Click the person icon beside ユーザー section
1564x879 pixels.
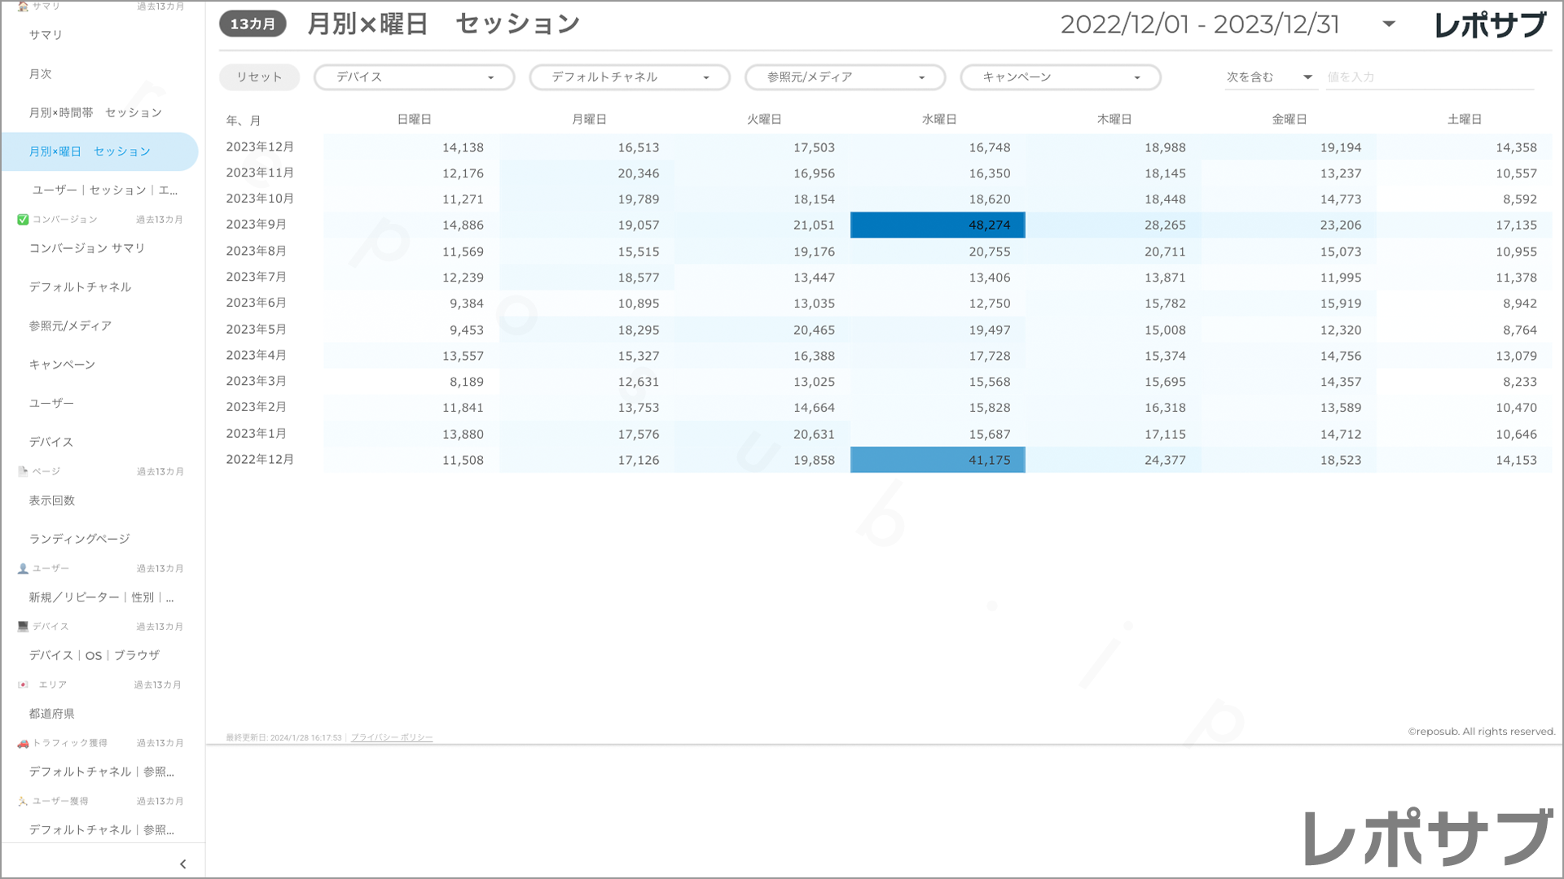click(23, 569)
